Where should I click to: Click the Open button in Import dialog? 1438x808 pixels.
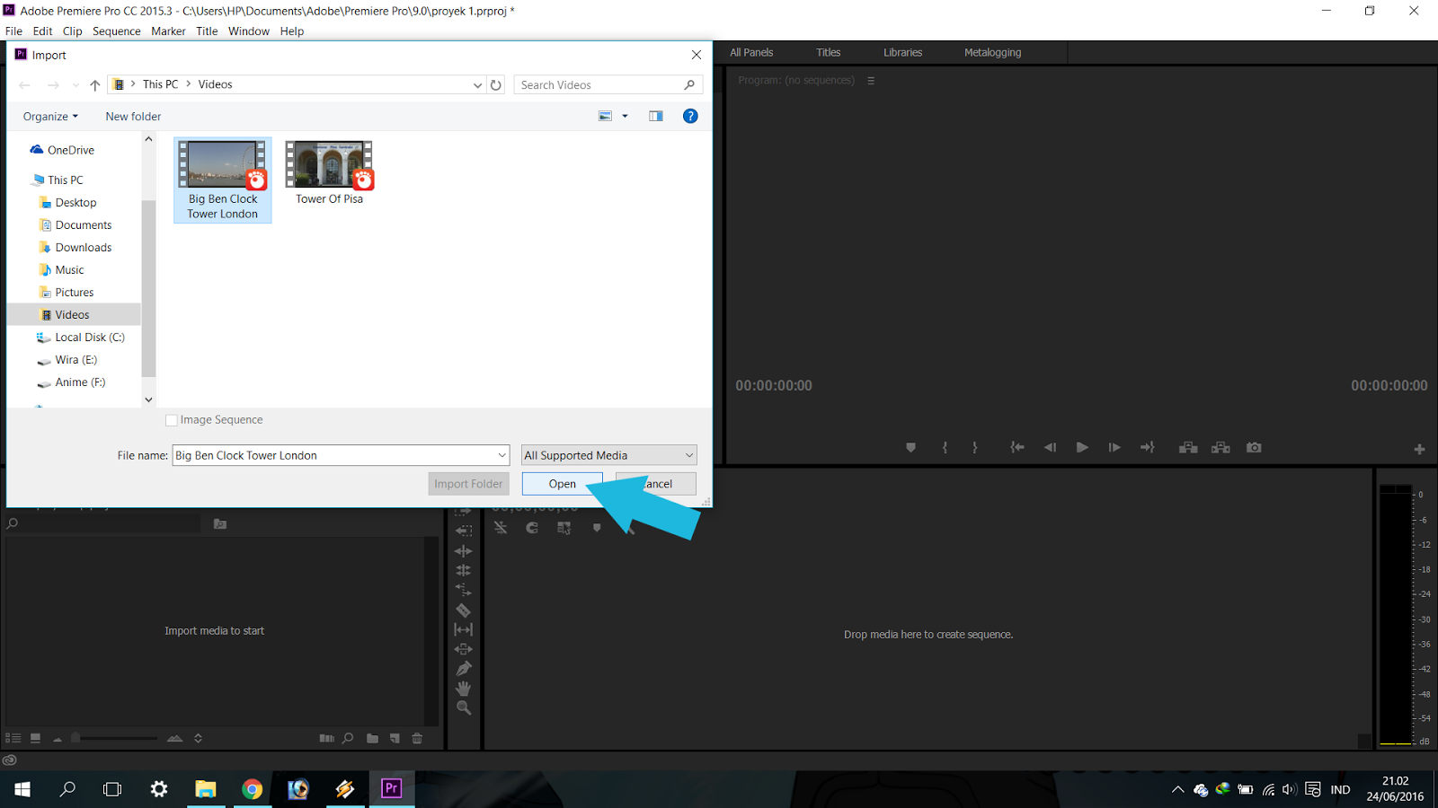click(563, 484)
